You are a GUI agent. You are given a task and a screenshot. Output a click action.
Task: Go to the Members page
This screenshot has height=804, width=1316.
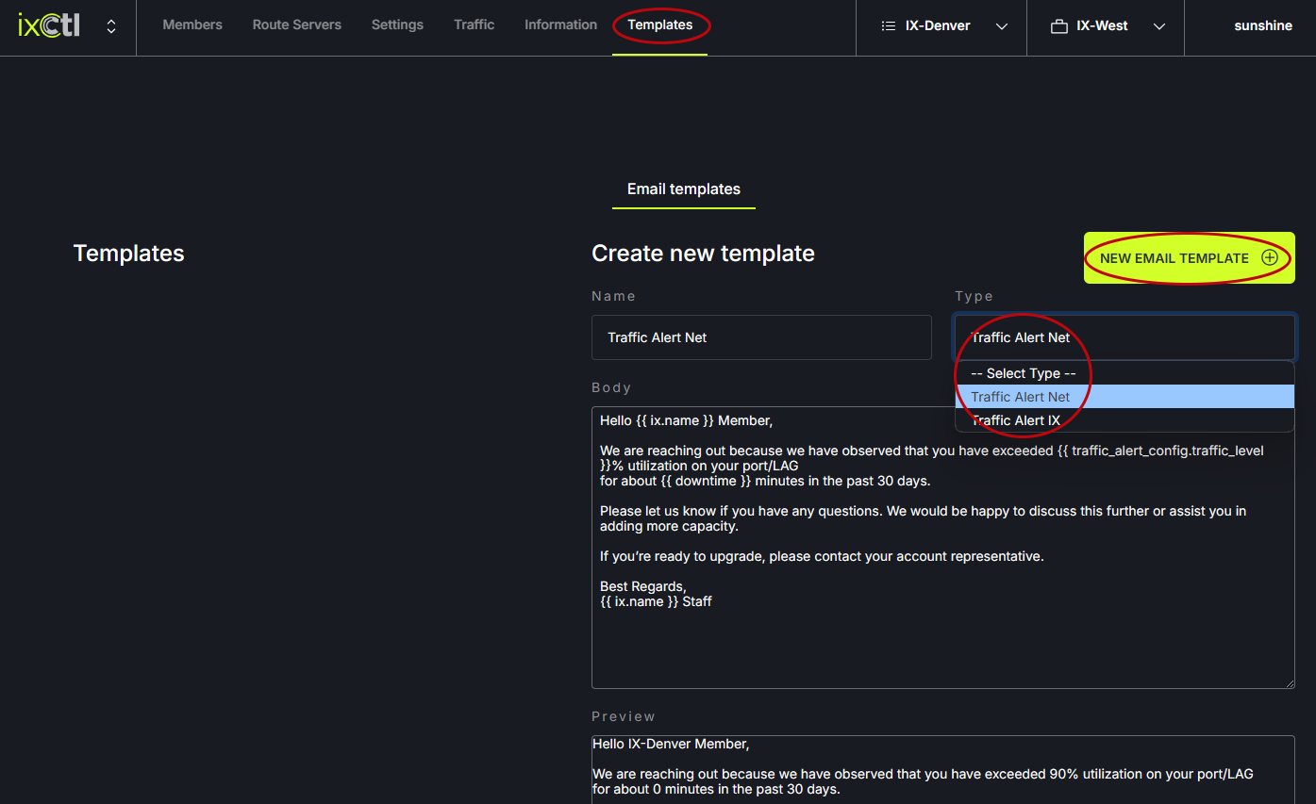coord(192,25)
